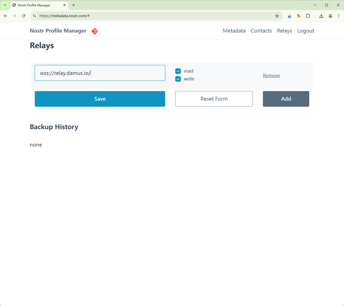The width and height of the screenshot is (344, 306).
Task: Reload the page
Action: [24, 16]
